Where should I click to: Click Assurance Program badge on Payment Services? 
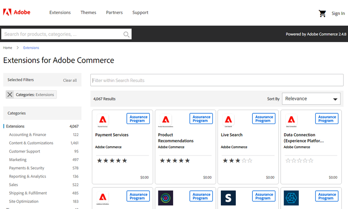click(138, 119)
